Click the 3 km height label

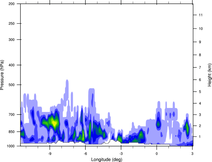200,115
